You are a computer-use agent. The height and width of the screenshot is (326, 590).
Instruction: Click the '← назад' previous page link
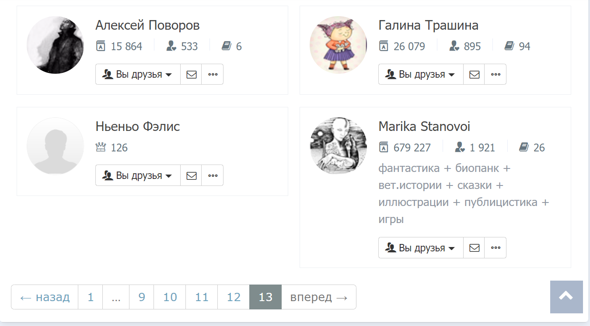45,297
